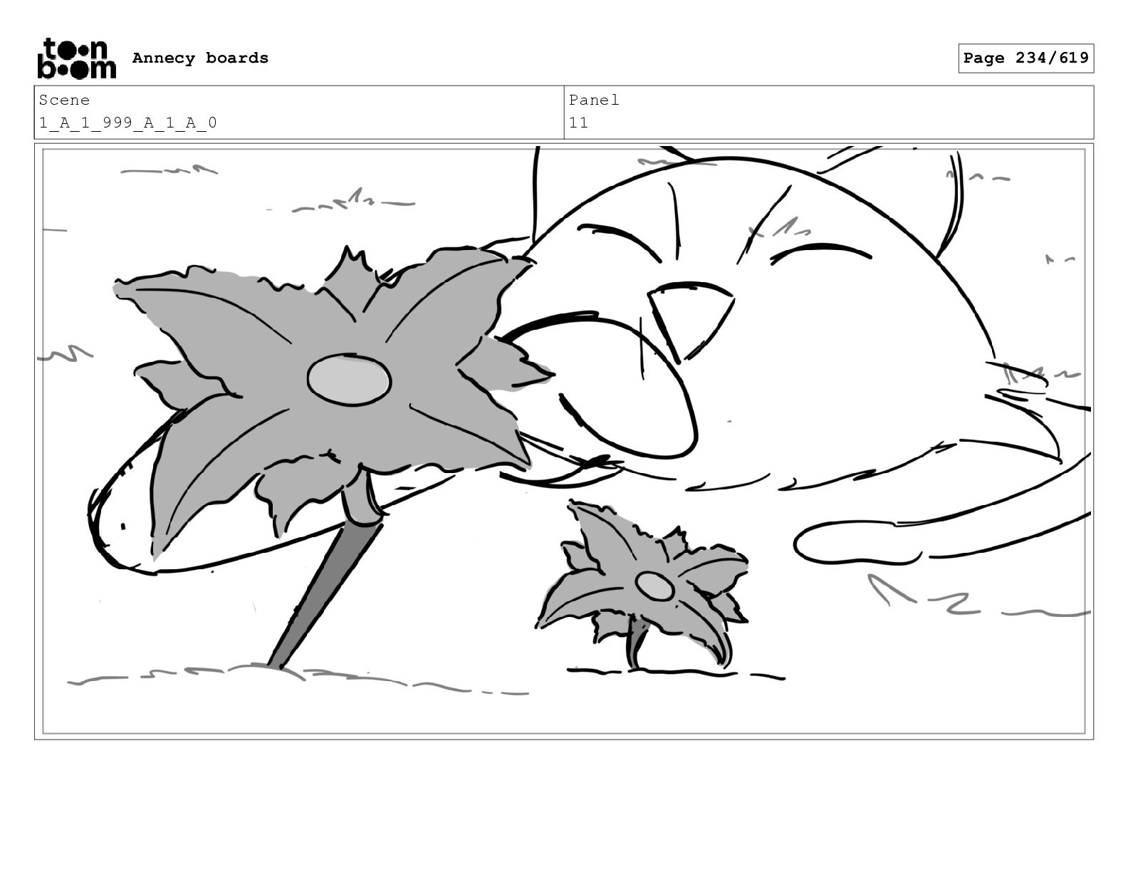Select panel number '11'

click(578, 123)
